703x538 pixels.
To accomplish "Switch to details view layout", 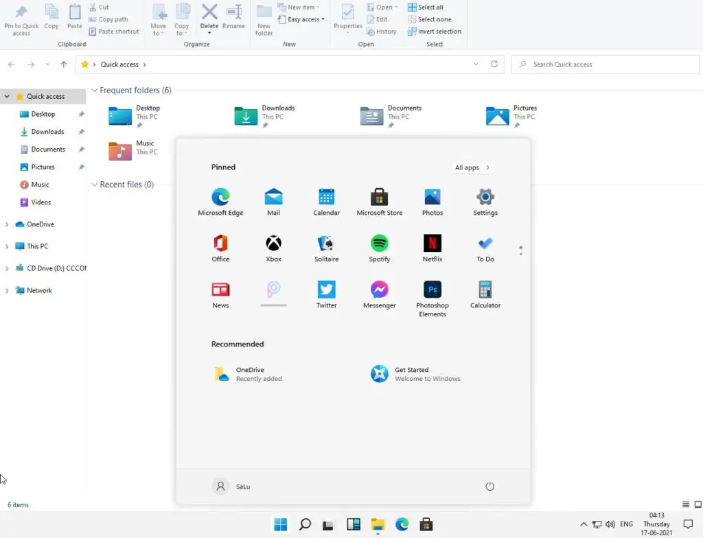I will click(x=686, y=504).
